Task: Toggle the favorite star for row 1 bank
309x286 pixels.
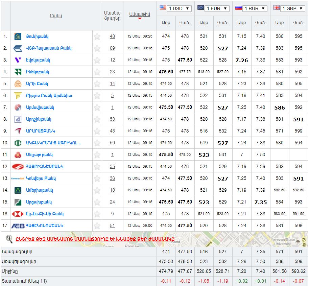Action: click(97, 37)
